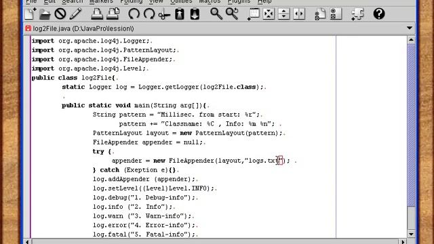
Task: Find next with the magnifier-arrow icon
Action: click(x=232, y=14)
